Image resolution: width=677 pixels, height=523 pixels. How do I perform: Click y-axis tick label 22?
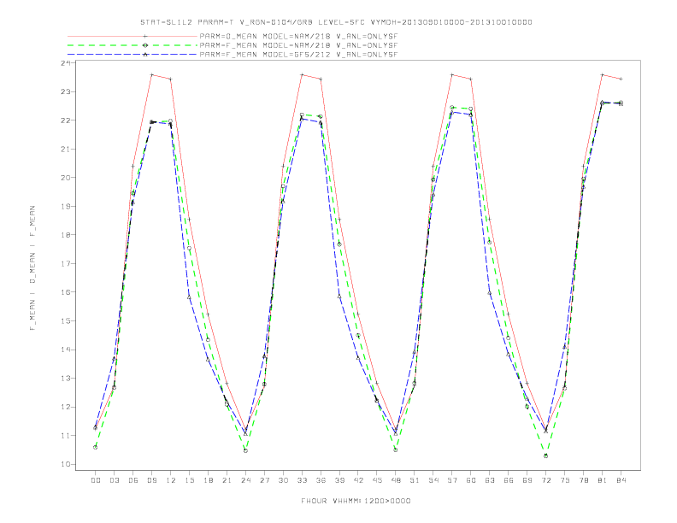coord(66,120)
